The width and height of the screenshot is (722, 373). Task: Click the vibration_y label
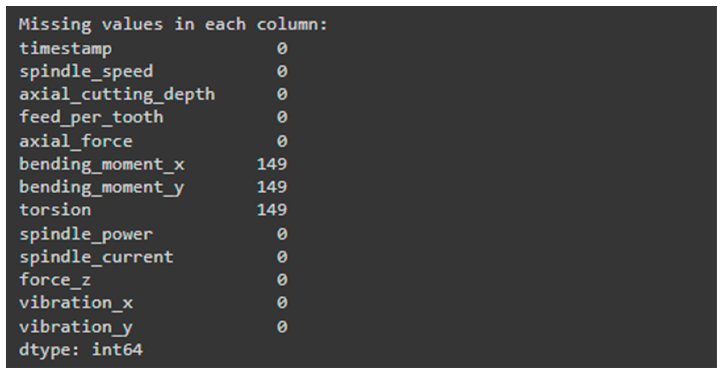(76, 327)
